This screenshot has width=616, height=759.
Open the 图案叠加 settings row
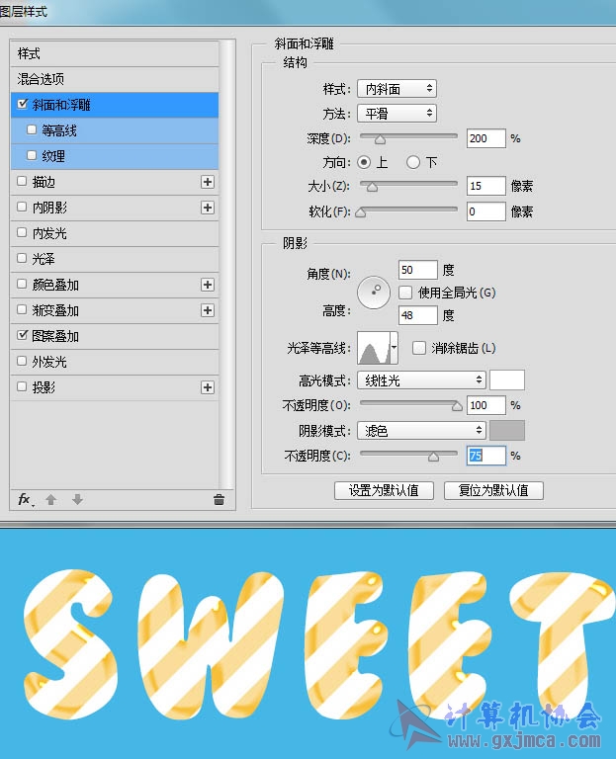115,336
